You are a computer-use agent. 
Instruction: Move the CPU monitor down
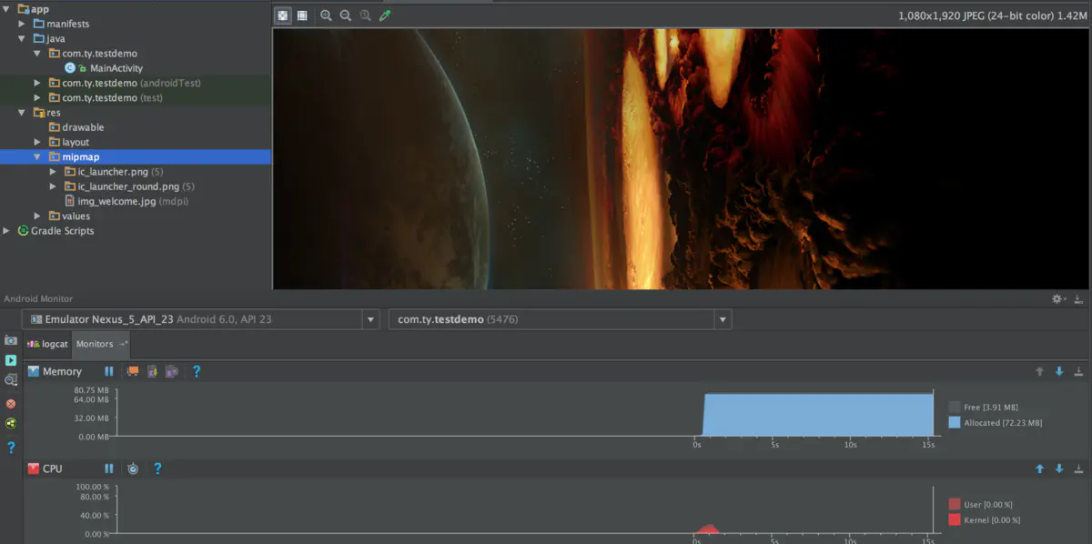pos(1059,468)
